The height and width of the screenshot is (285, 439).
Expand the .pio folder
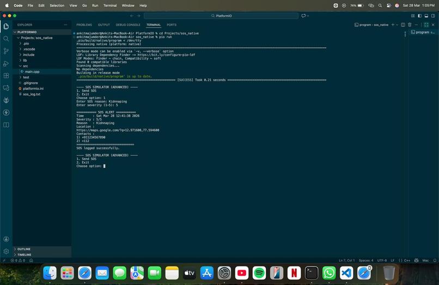pyautogui.click(x=42, y=44)
